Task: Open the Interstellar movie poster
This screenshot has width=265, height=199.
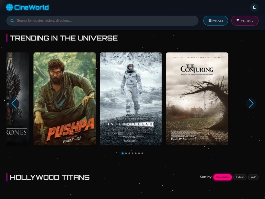Action: [x=131, y=99]
